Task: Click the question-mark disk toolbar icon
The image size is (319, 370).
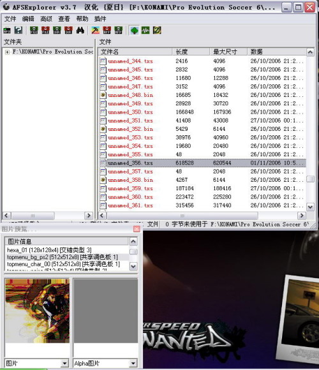Action: coord(19,31)
